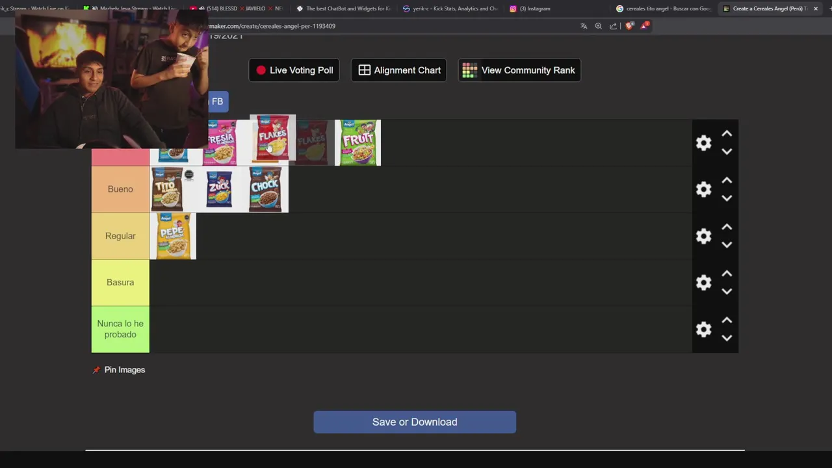Move the Regular row down
The height and width of the screenshot is (468, 832).
(x=727, y=245)
